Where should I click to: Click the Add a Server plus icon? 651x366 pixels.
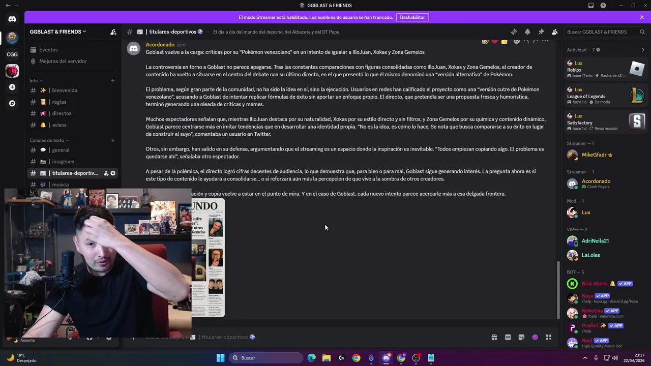coord(12,87)
